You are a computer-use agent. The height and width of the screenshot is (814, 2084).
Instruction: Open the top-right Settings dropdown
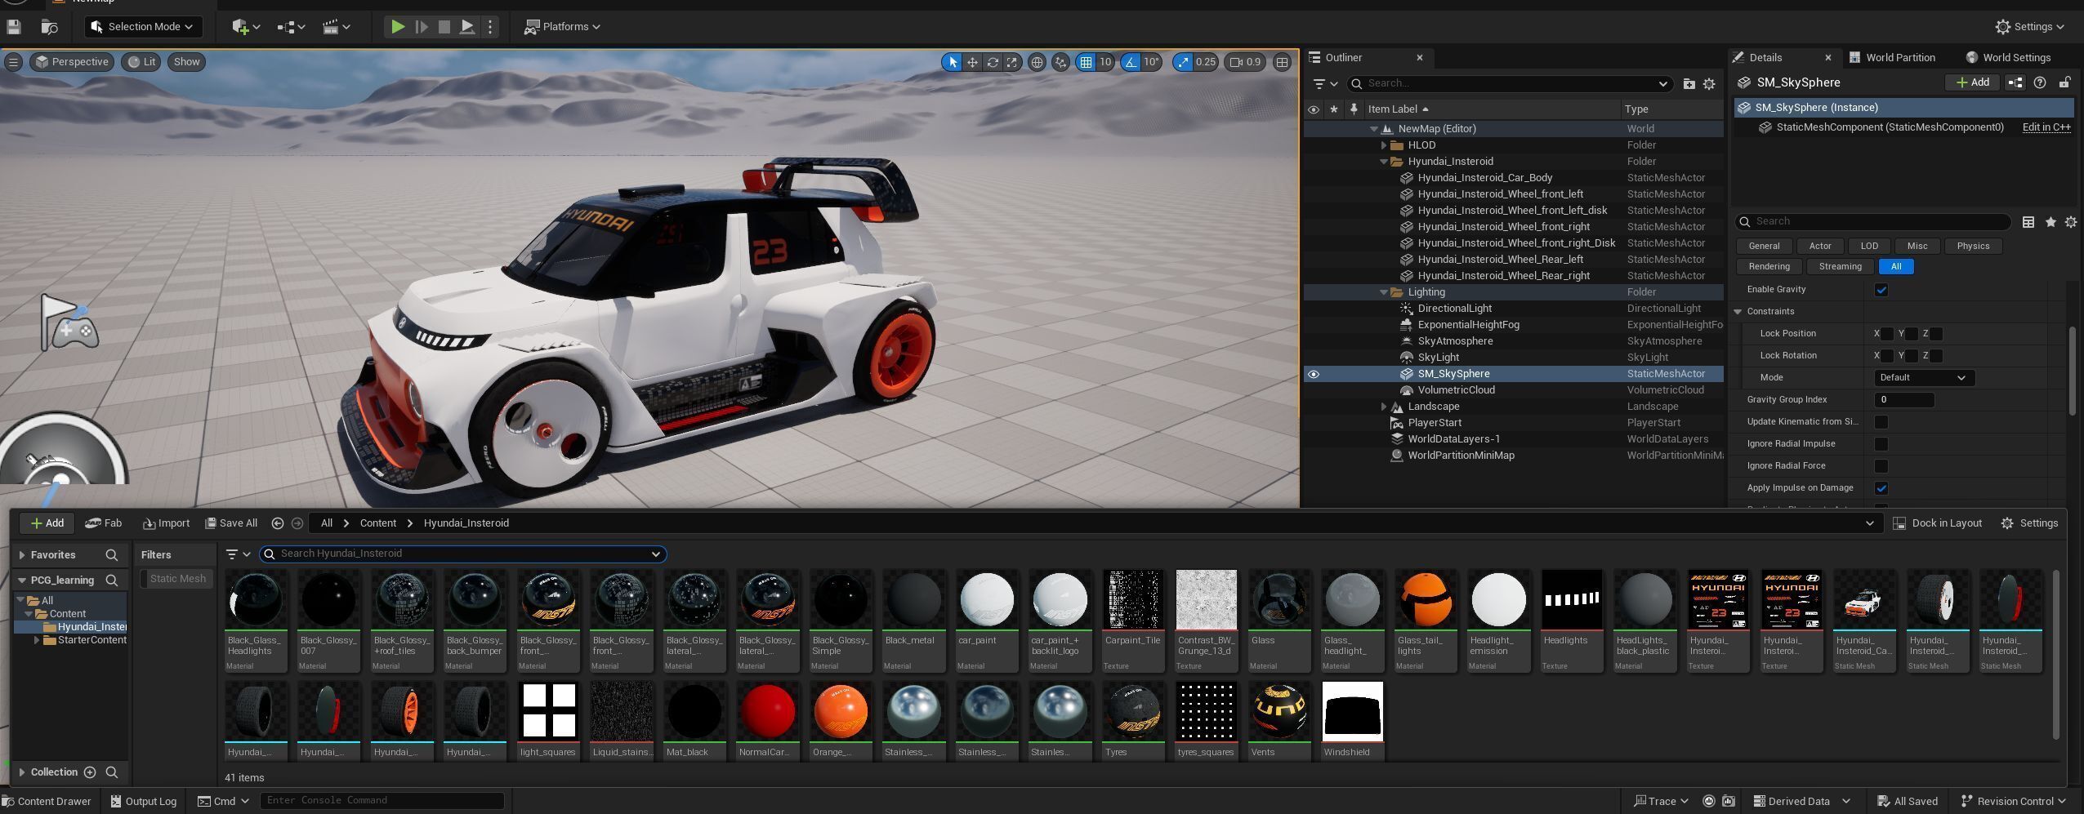click(2030, 27)
